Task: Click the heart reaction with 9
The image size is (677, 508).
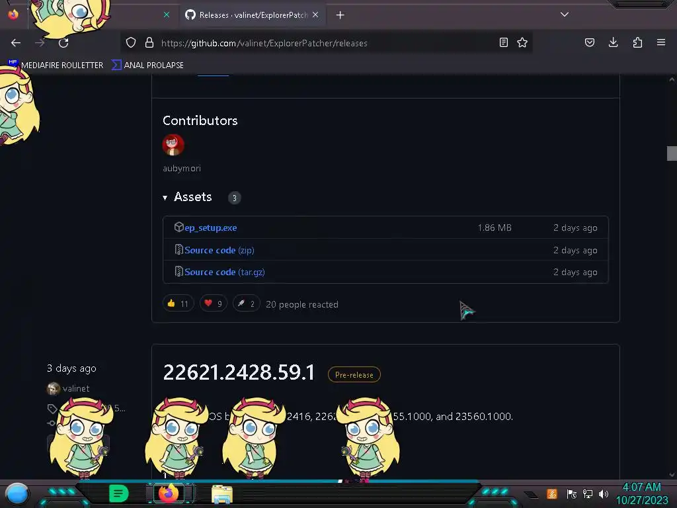Action: tap(214, 304)
